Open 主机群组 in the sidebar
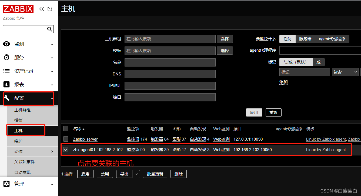Image resolution: width=361 pixels, height=196 pixels. [22, 110]
